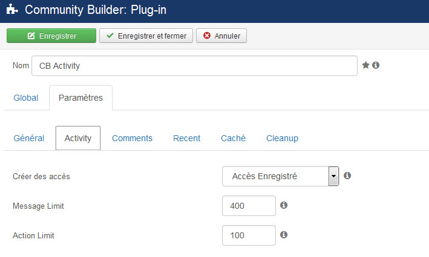The height and width of the screenshot is (257, 429).
Task: Click the info icon next to Nom field
Action: tap(376, 65)
